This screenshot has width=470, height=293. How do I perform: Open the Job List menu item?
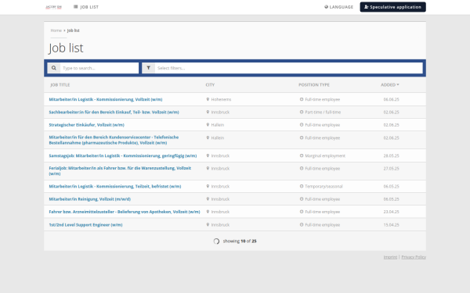[86, 7]
